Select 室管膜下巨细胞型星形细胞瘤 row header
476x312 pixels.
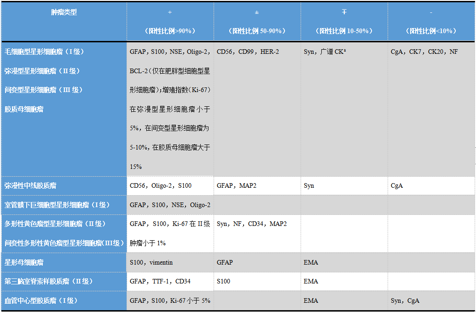57,205
